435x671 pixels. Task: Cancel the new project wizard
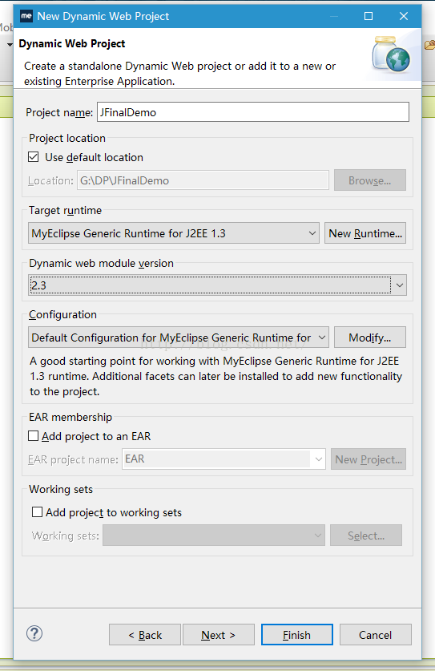pyautogui.click(x=376, y=635)
